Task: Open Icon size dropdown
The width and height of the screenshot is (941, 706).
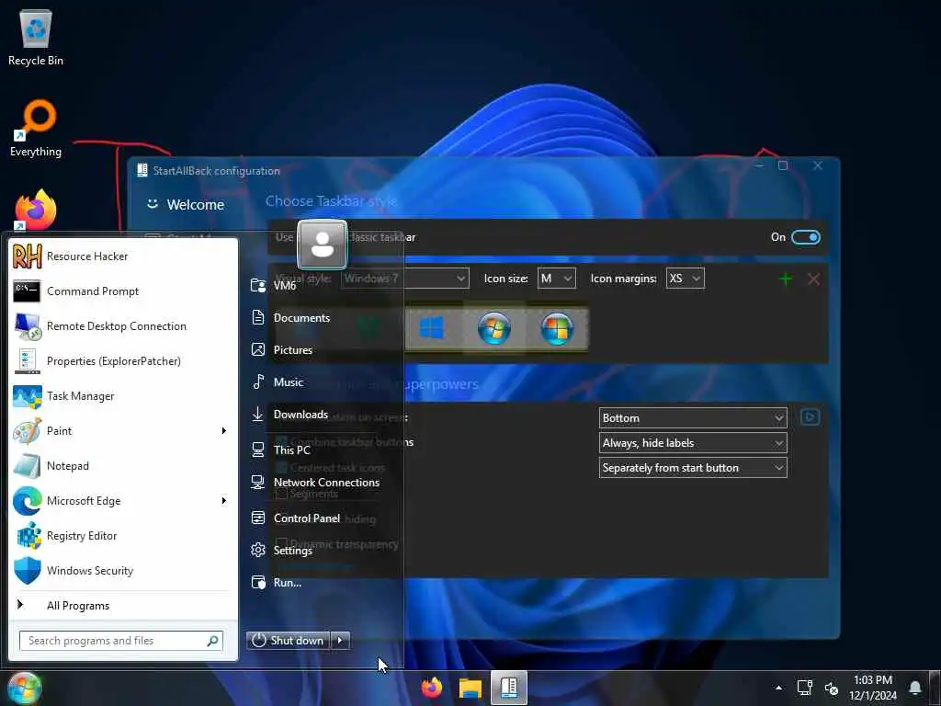Action: [x=556, y=279]
